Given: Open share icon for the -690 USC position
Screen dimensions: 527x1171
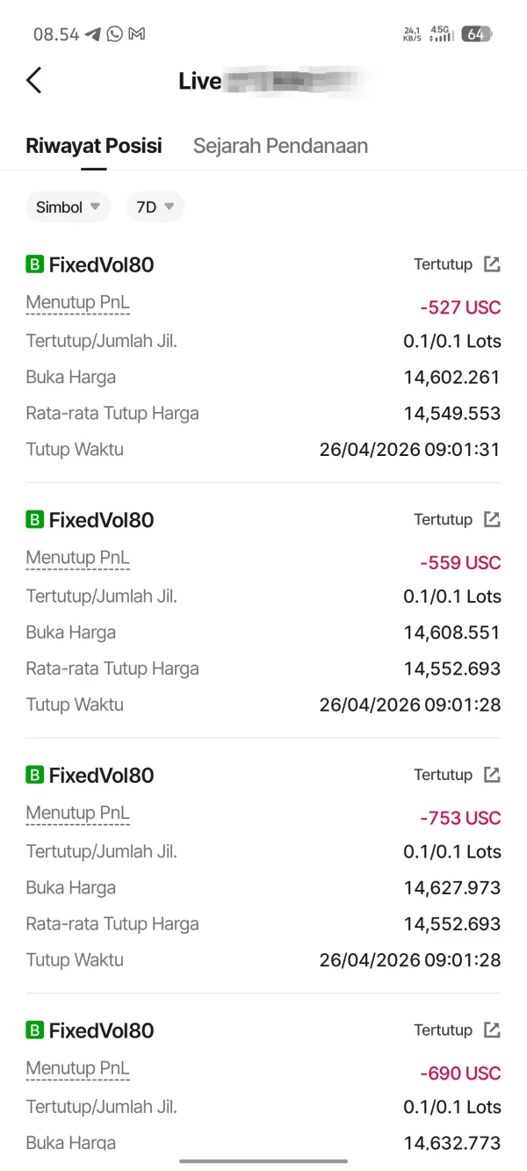Looking at the screenshot, I should pyautogui.click(x=493, y=1030).
